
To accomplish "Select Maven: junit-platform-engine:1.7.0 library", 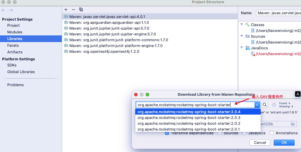I will pyautogui.click(x=150, y=46).
